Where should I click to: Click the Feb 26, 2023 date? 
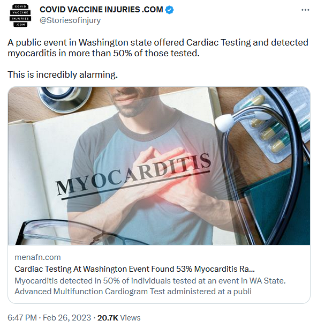pos(67,317)
